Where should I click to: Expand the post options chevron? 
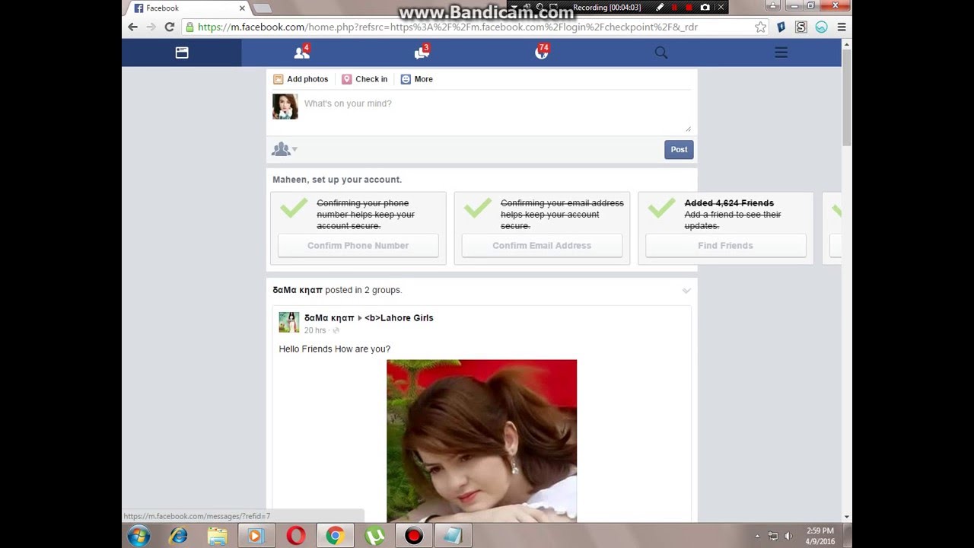(686, 291)
